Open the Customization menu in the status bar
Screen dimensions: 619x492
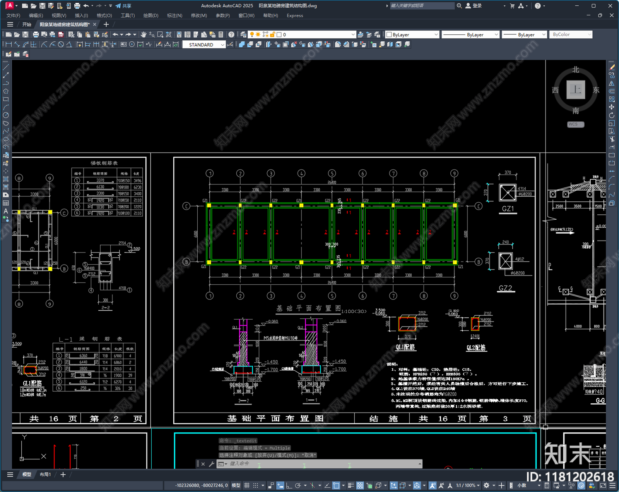(x=612, y=485)
